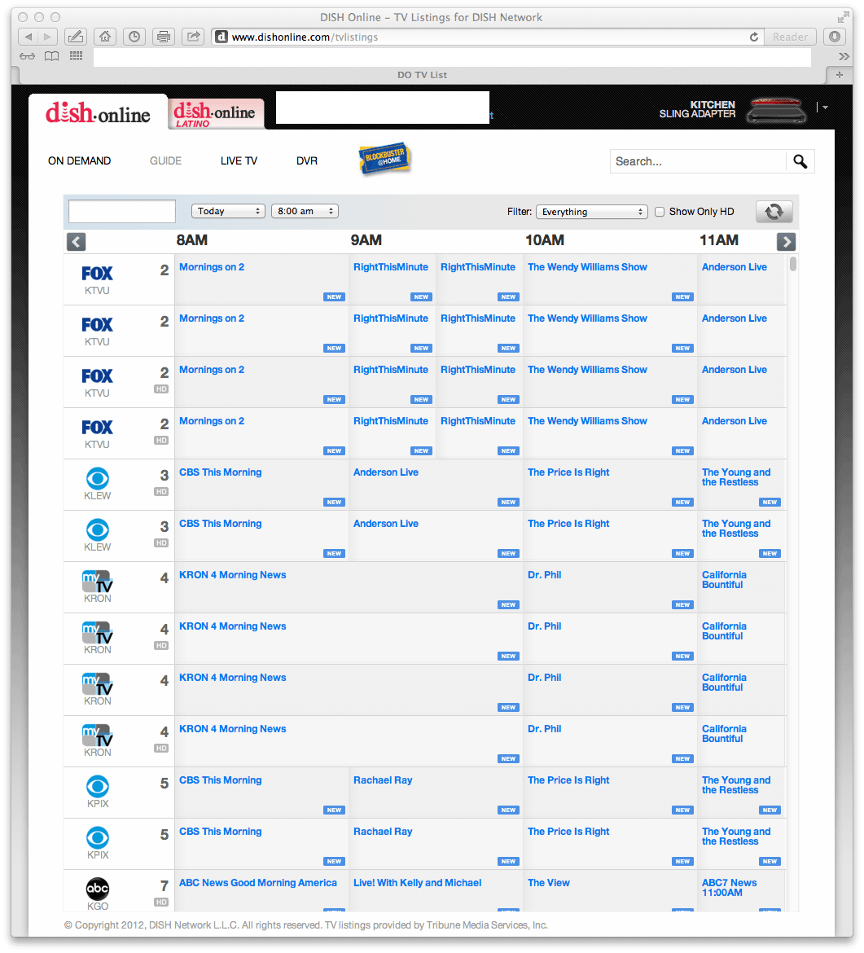Screen dimensions: 864x953
Task: Show downloads using the arrow icon
Action: pyautogui.click(x=835, y=37)
